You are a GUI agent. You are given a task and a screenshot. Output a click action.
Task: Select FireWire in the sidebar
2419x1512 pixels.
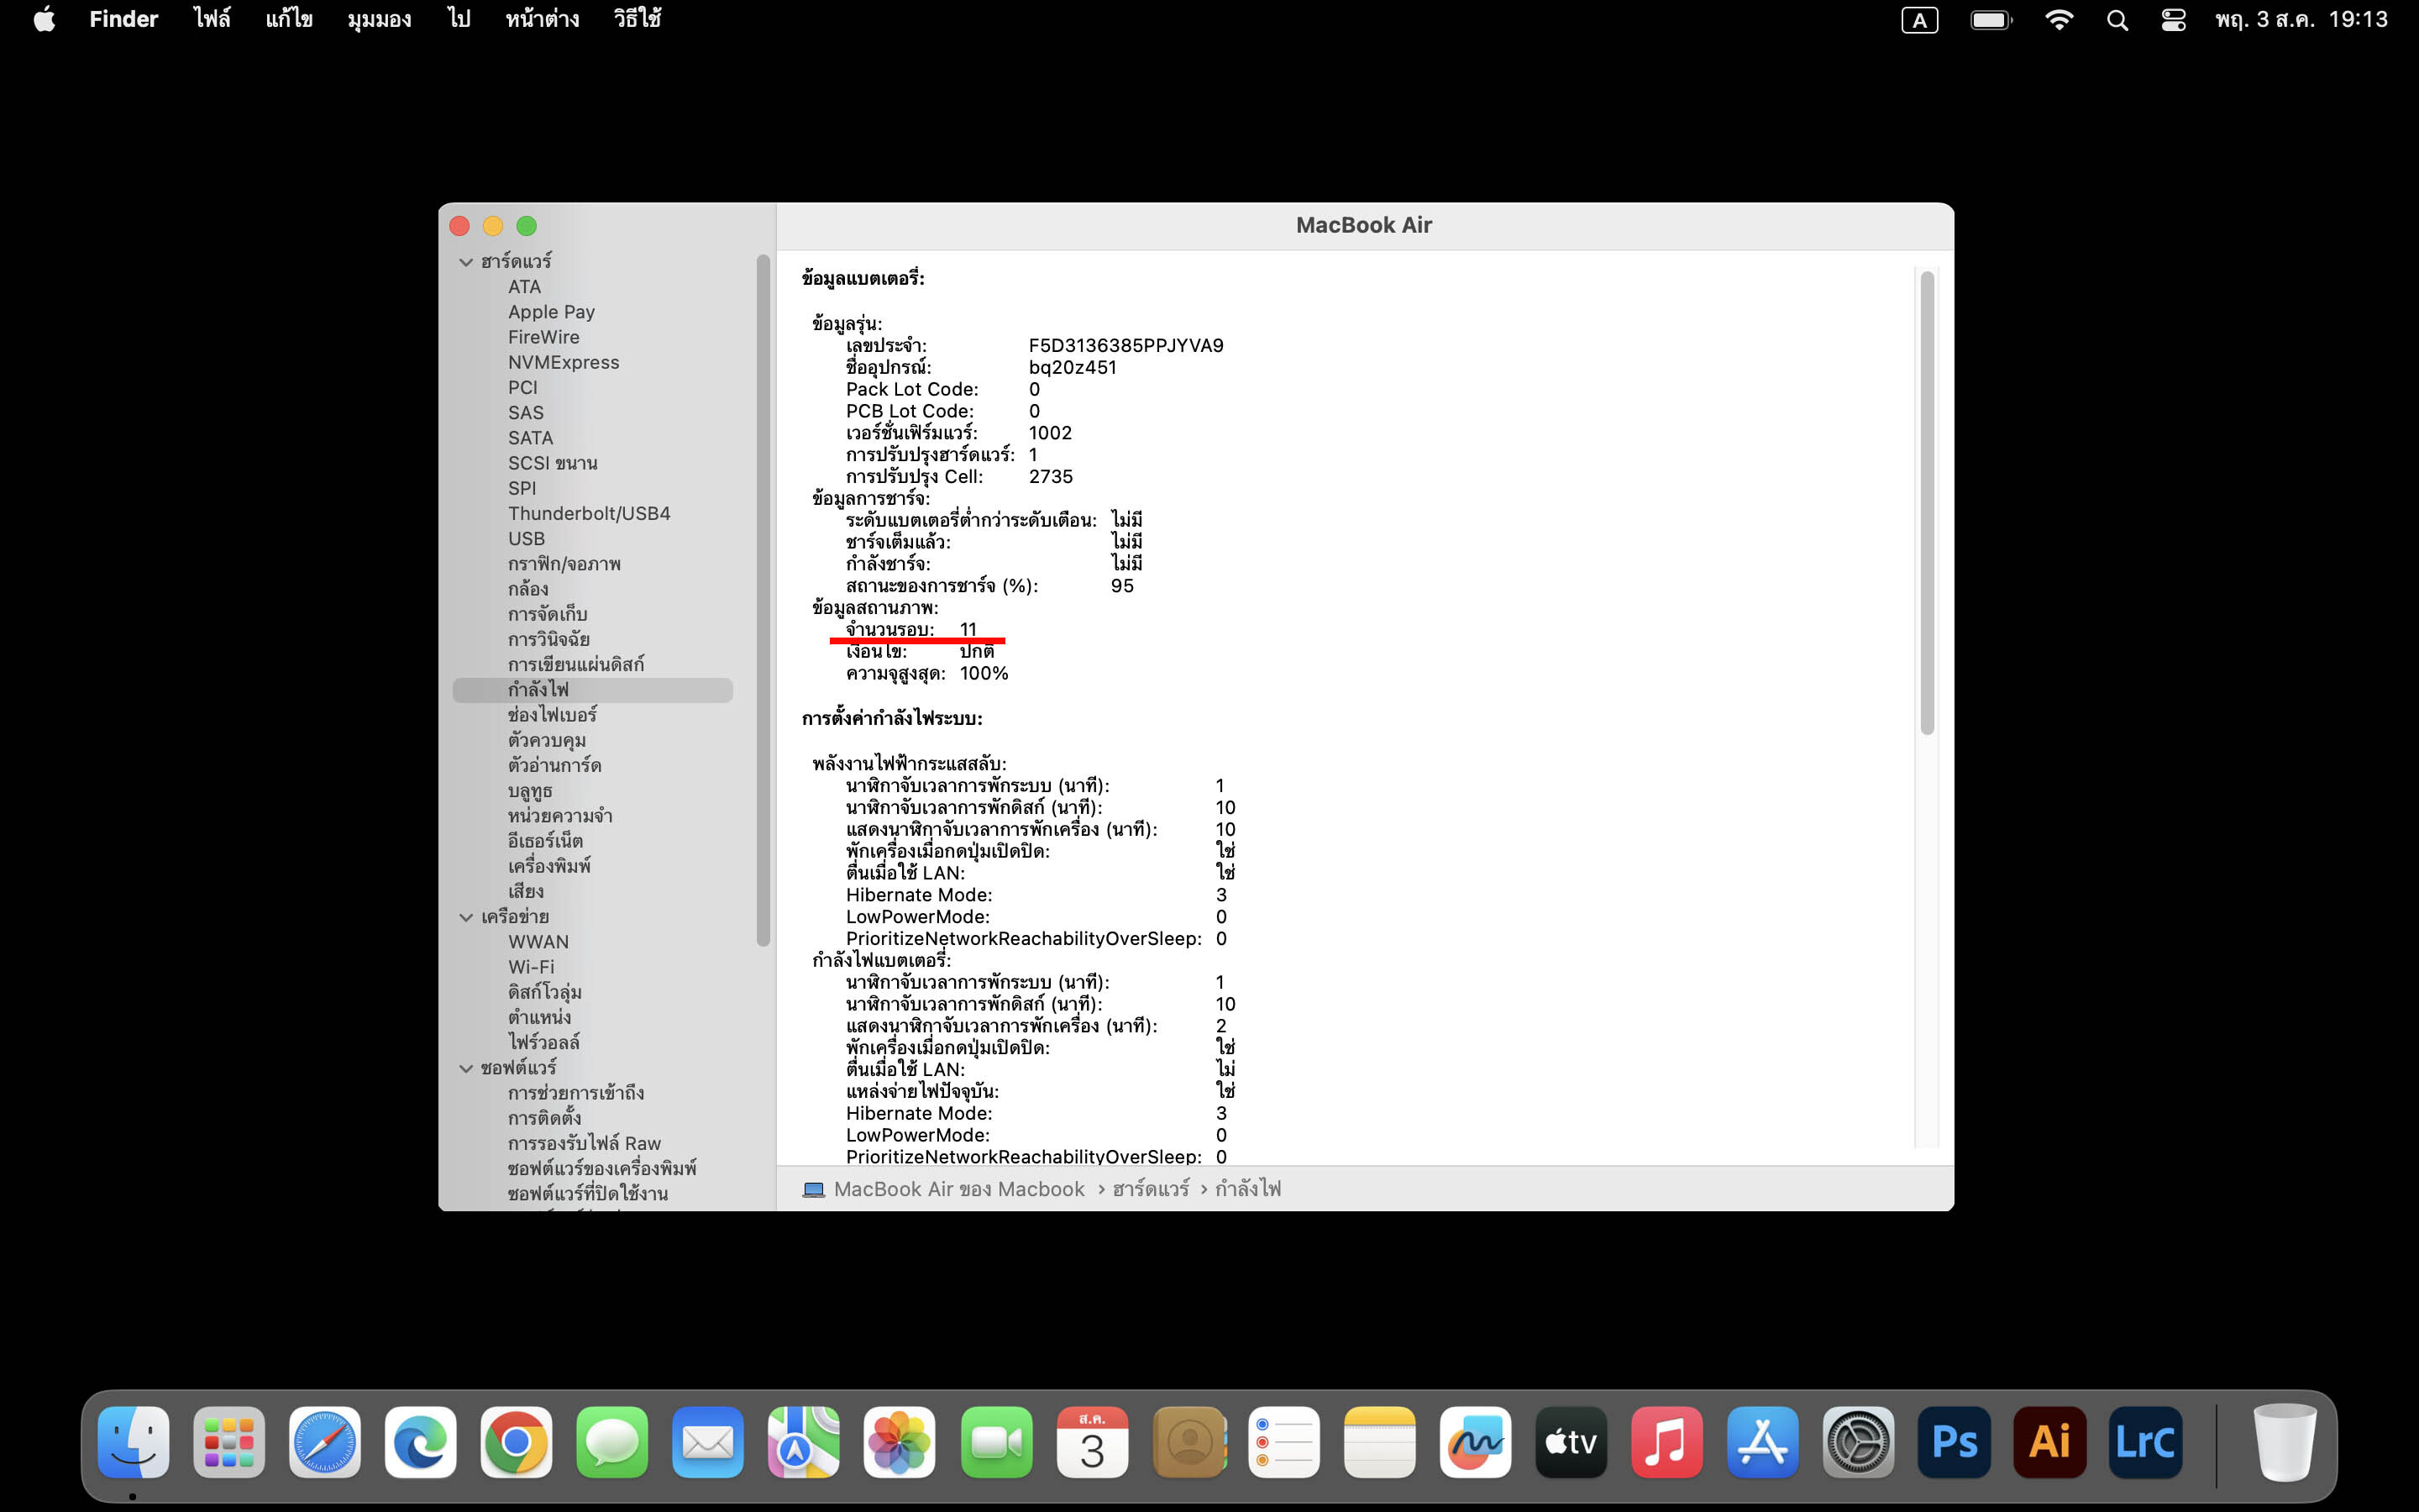pyautogui.click(x=543, y=337)
